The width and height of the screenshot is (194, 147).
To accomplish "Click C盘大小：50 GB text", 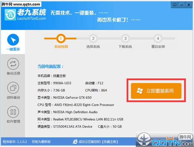I will point(110,127).
